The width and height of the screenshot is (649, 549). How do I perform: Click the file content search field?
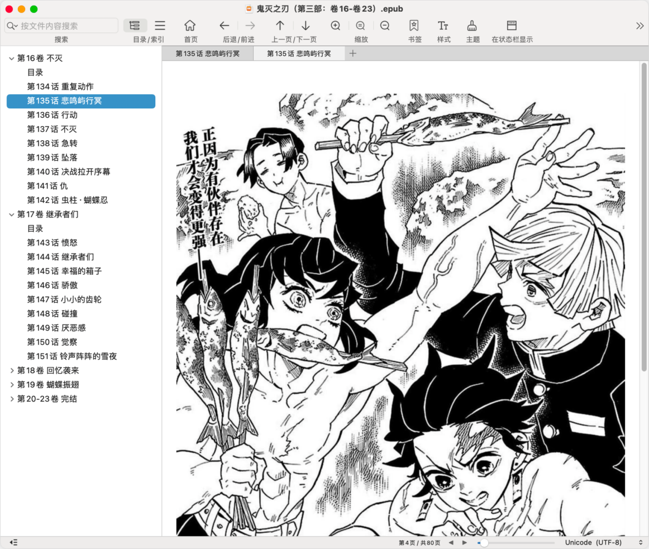(61, 26)
